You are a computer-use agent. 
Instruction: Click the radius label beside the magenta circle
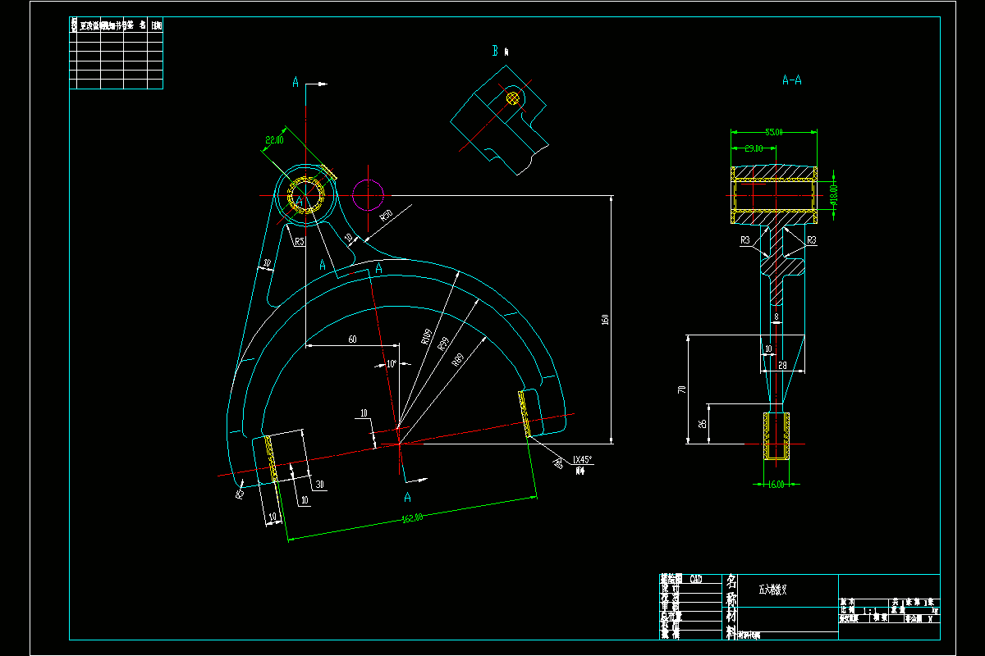click(x=386, y=216)
